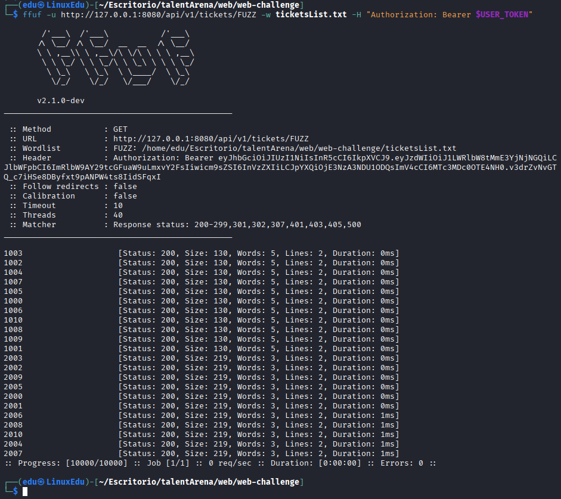
Task: Click result row for ticket 1003
Action: coord(202,253)
